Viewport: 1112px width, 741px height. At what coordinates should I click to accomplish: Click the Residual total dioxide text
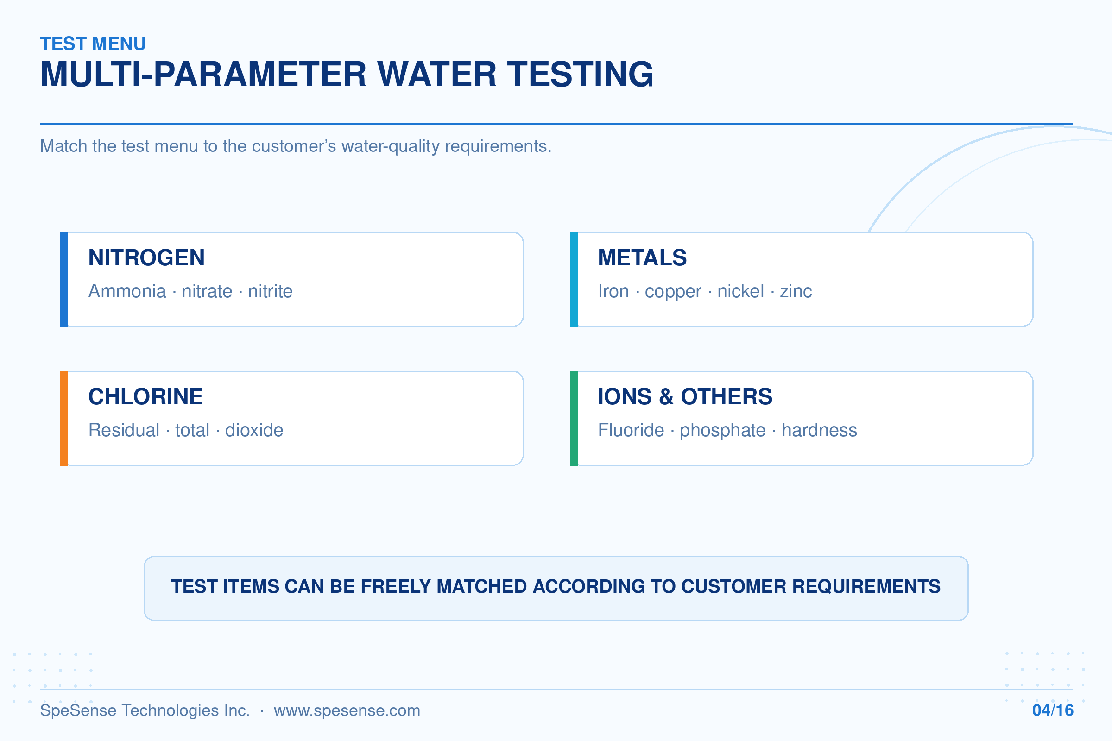(x=186, y=431)
